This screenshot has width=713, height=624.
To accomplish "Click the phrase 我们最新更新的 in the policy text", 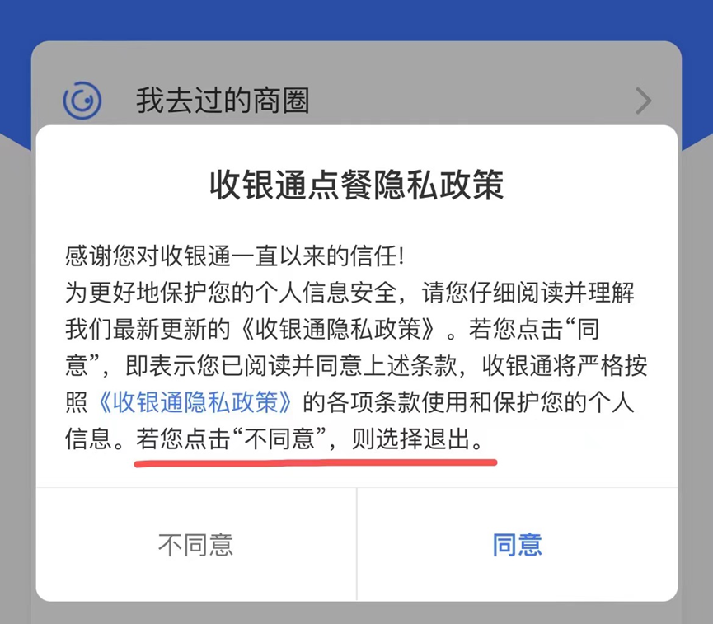I will click(x=148, y=329).
